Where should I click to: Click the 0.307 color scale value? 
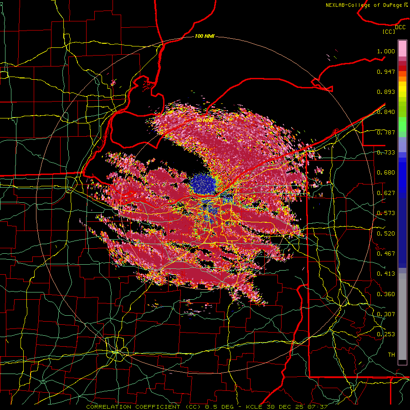[386, 314]
